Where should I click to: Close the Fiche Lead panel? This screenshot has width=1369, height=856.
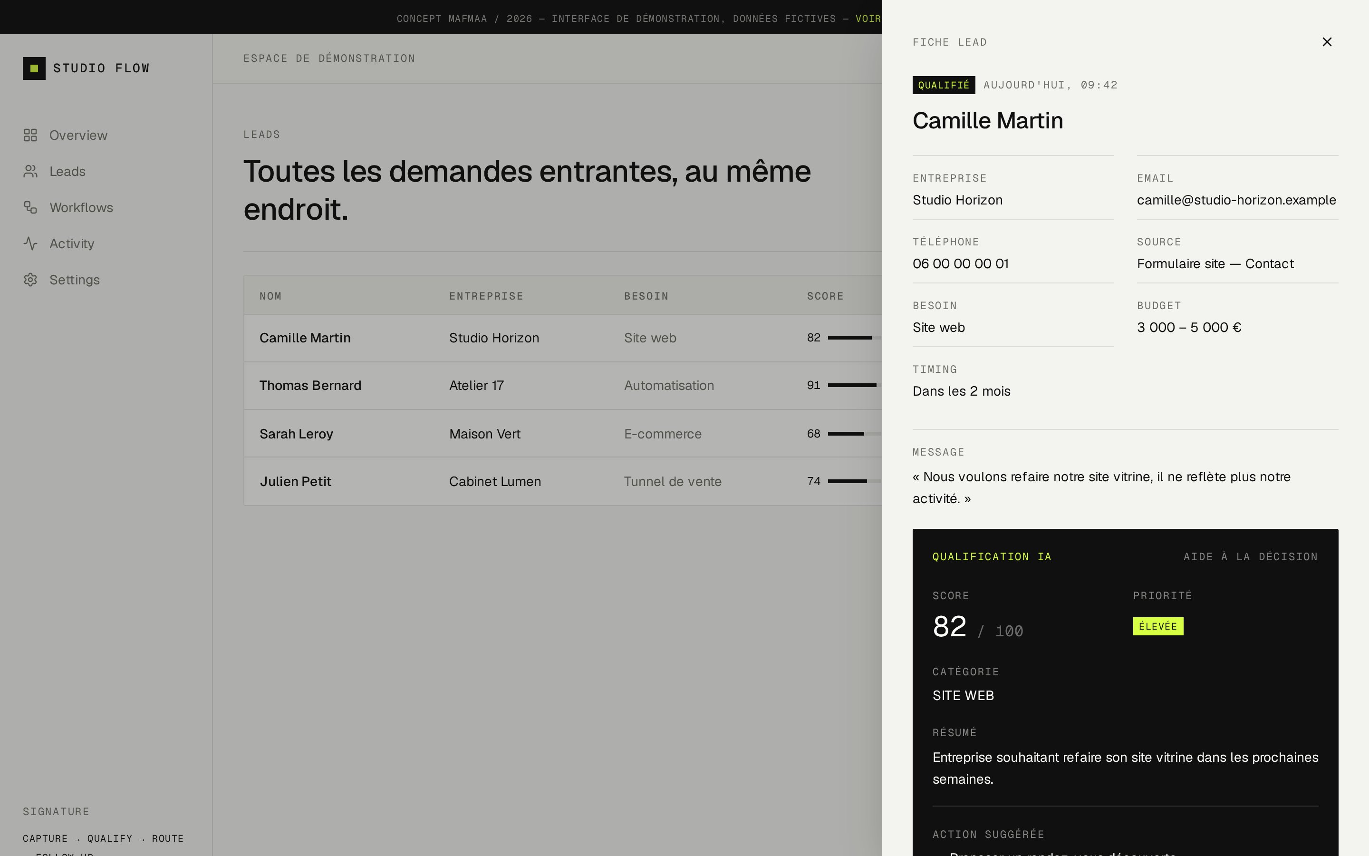[1327, 42]
